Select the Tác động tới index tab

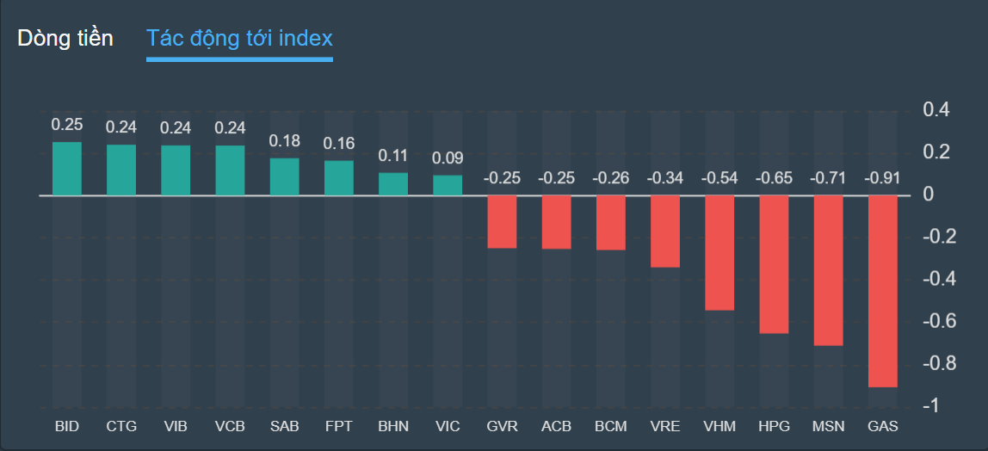[x=239, y=39]
